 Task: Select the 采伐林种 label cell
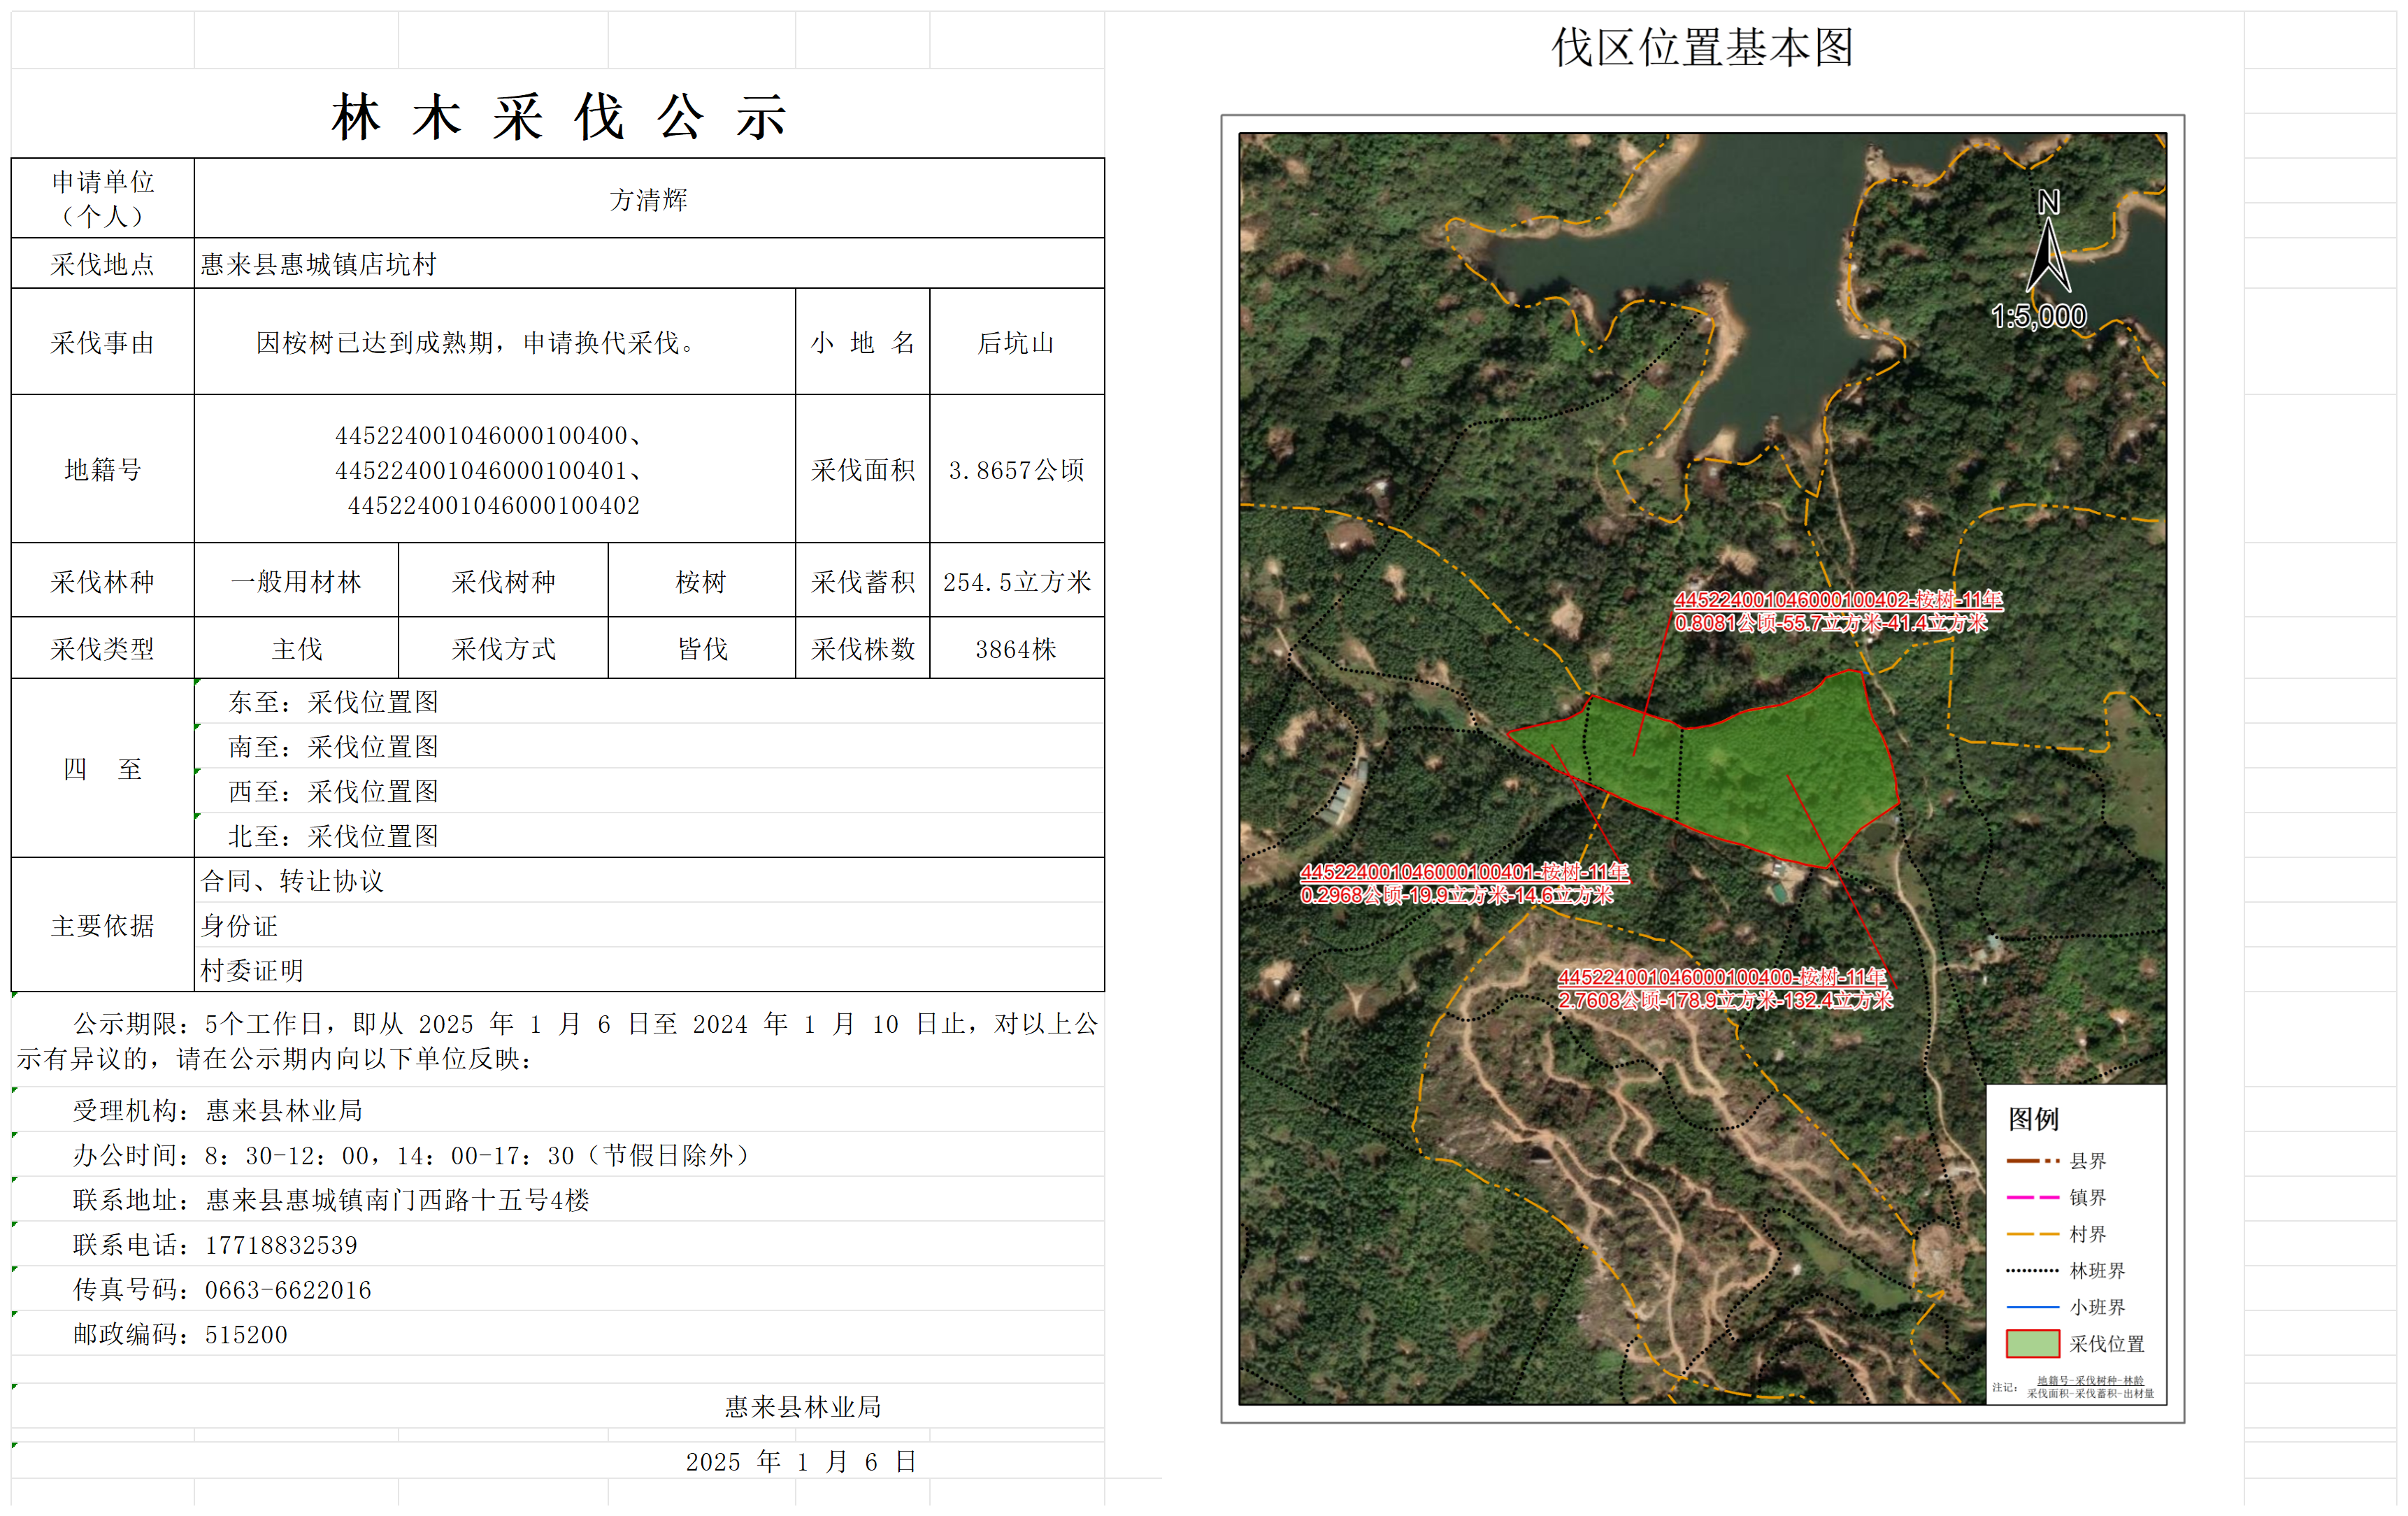[x=103, y=581]
